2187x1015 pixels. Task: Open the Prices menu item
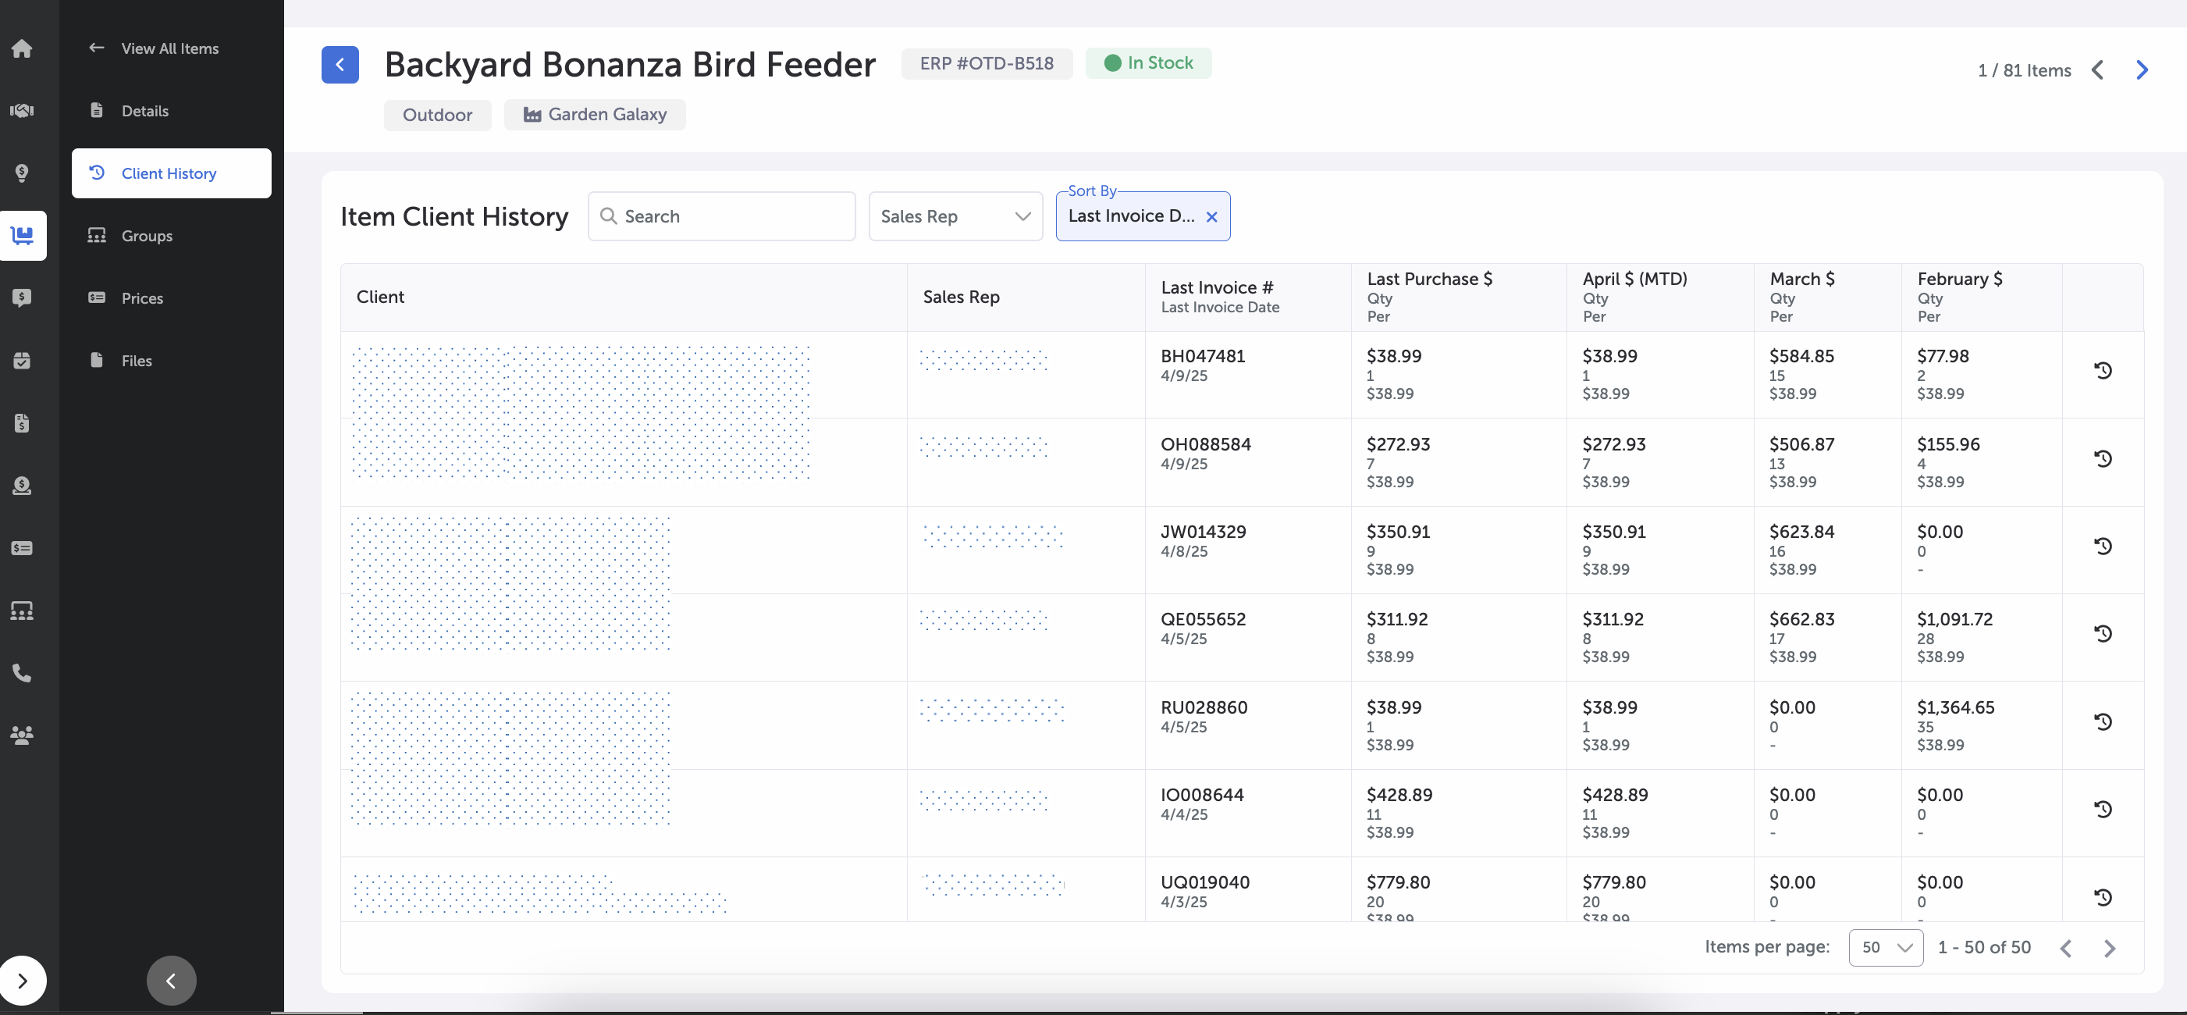142,298
